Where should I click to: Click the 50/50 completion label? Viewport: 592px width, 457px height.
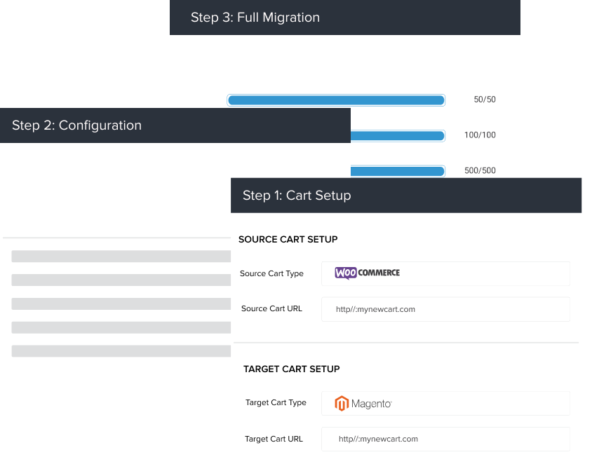pyautogui.click(x=484, y=100)
